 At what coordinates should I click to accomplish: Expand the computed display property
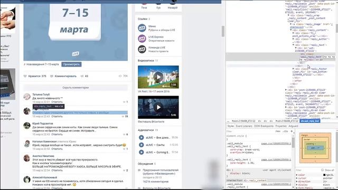(x=297, y=185)
